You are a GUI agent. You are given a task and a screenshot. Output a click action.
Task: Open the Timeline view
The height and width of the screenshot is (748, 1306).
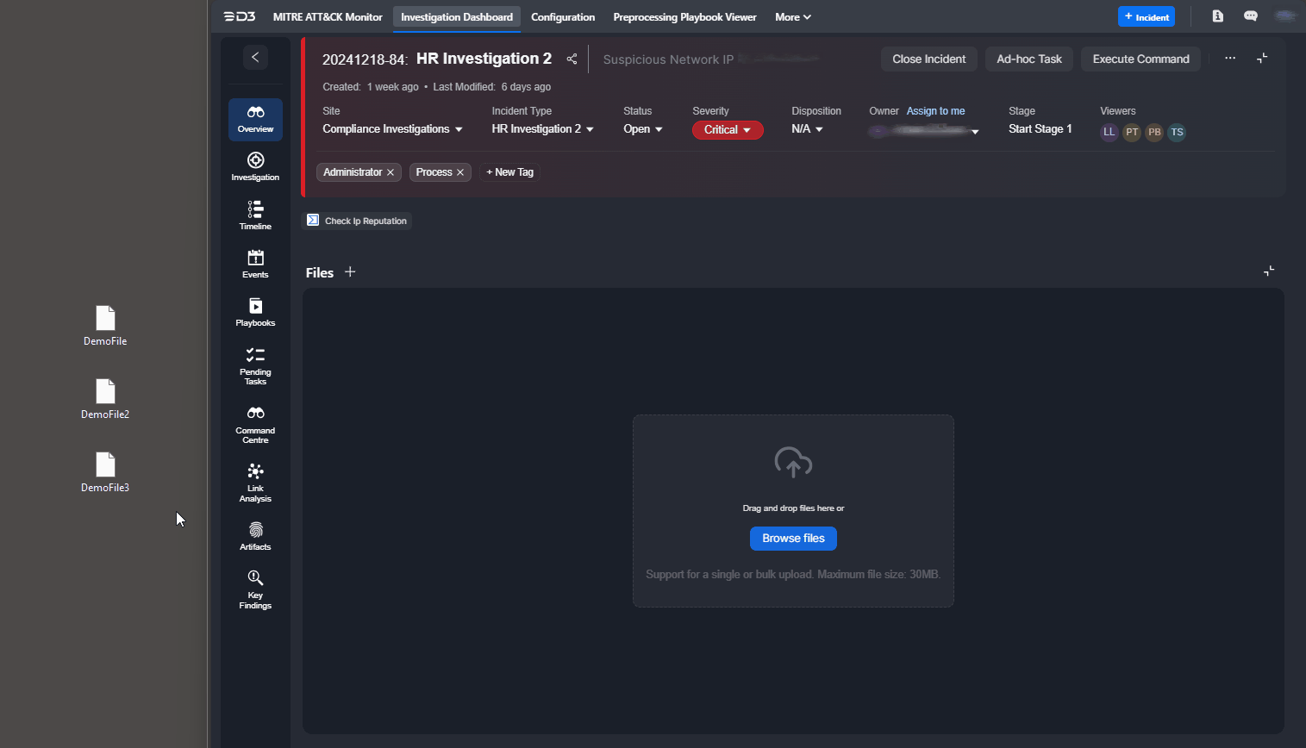[x=255, y=215]
